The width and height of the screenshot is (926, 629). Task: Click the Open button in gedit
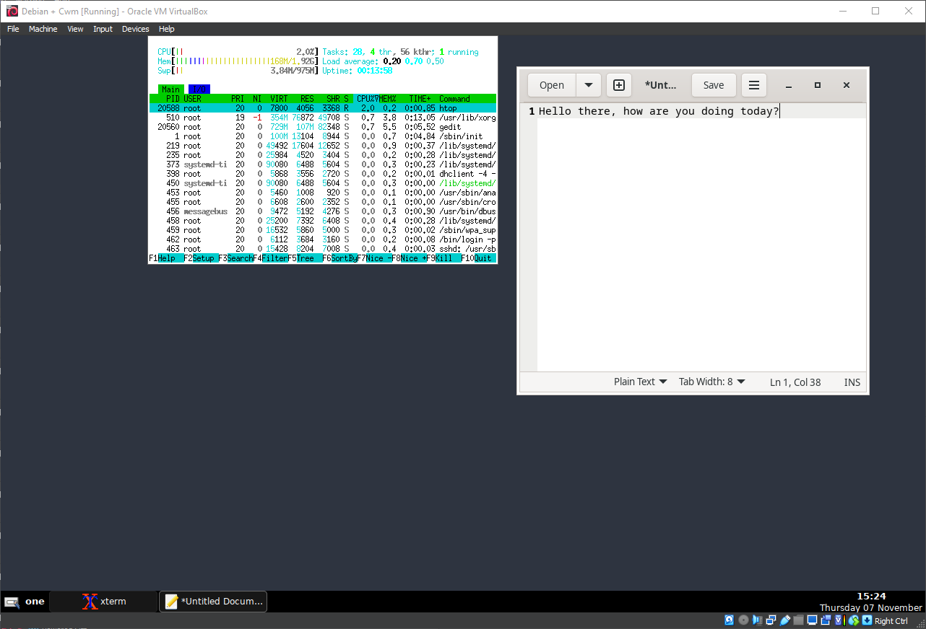(552, 85)
